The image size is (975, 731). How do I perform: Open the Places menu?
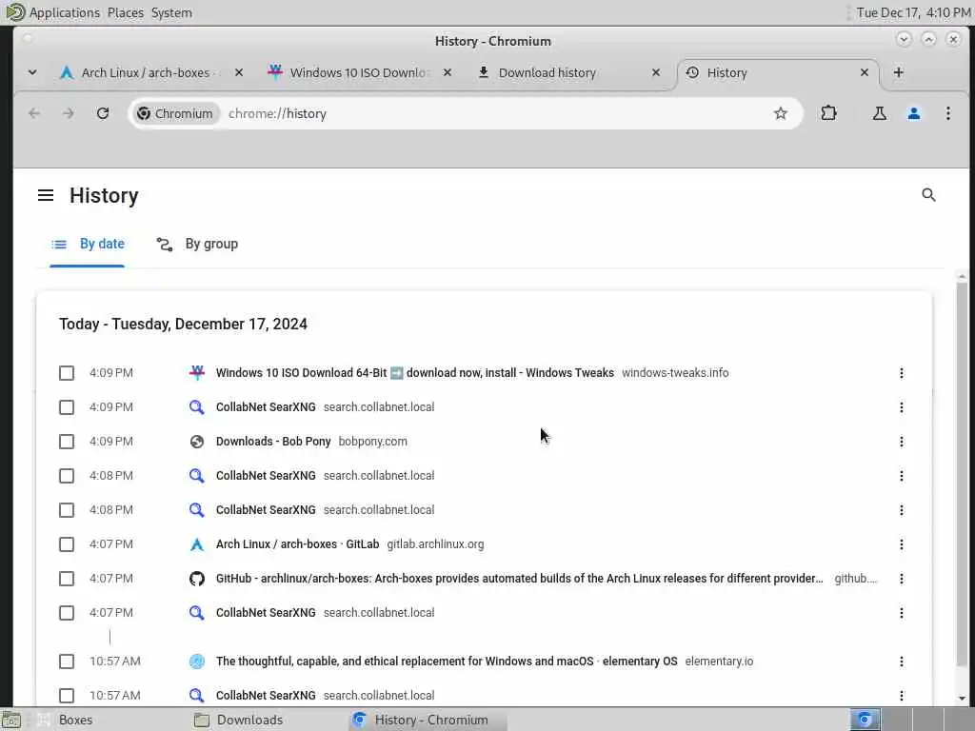[x=125, y=12]
